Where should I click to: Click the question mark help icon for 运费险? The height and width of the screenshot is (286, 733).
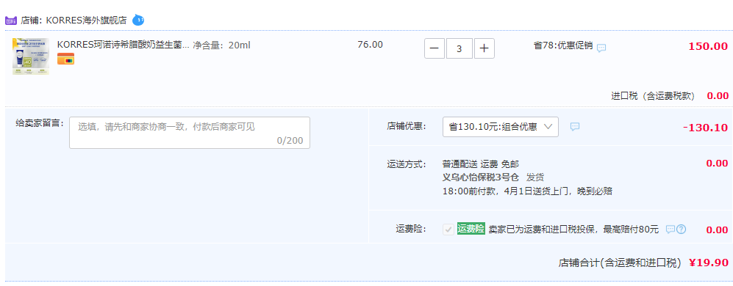[681, 229]
